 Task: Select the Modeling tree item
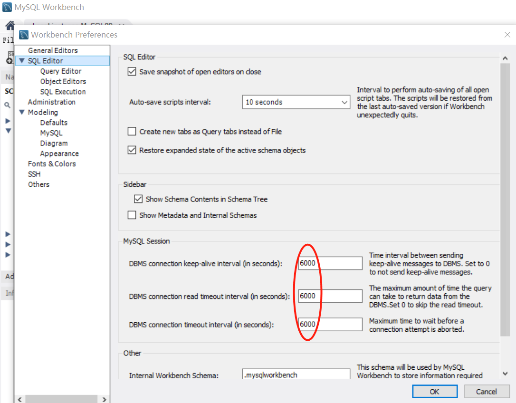pos(43,112)
